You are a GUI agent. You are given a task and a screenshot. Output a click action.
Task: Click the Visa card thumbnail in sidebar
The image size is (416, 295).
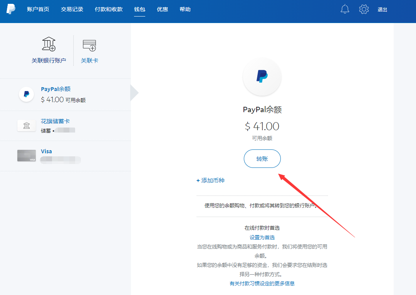coord(26,156)
